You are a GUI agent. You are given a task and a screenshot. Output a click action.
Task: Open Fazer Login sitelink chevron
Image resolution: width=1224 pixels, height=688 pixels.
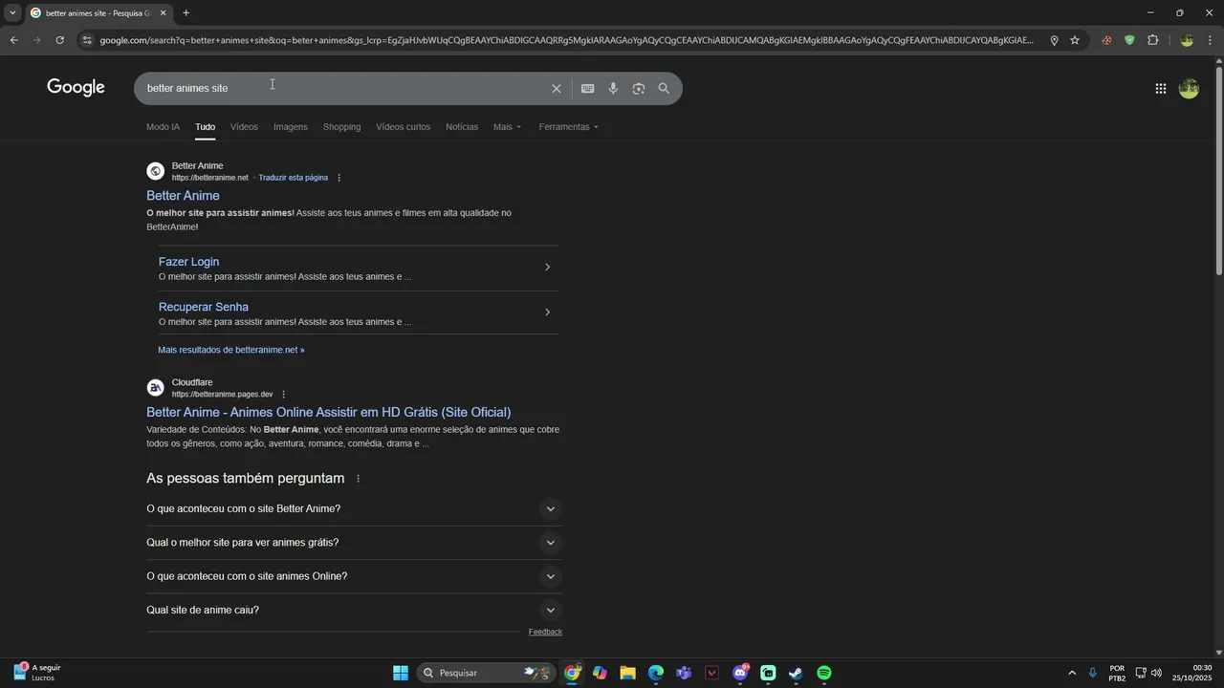(x=547, y=268)
